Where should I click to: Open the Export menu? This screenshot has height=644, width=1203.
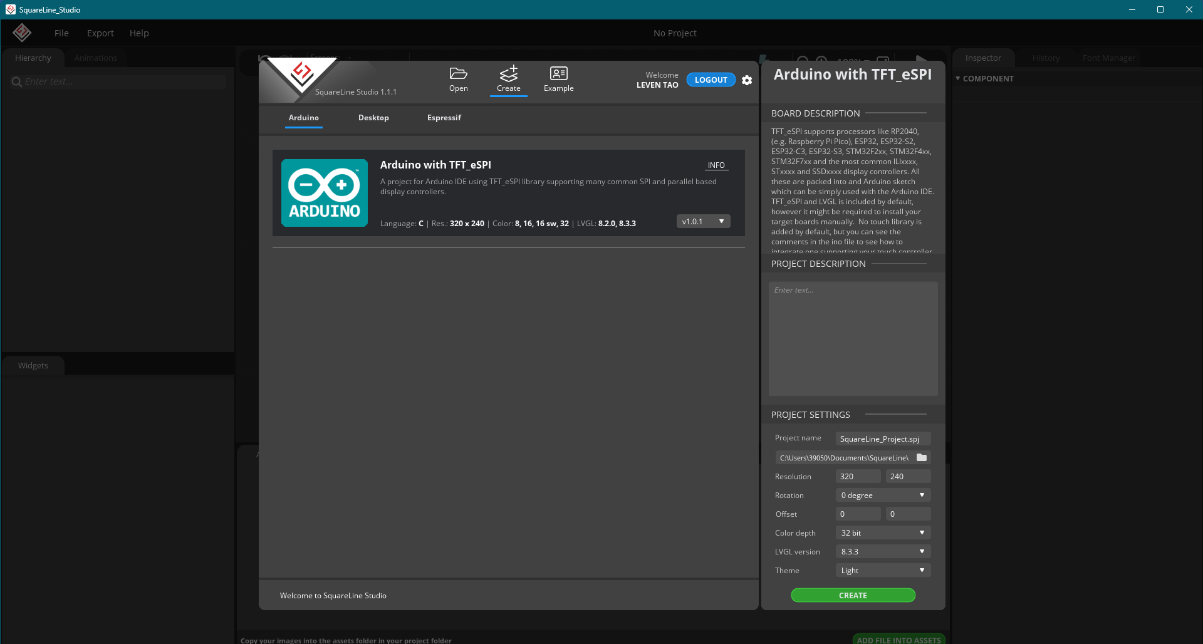100,33
